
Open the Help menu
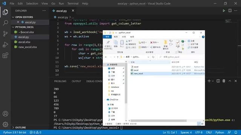[85, 3]
